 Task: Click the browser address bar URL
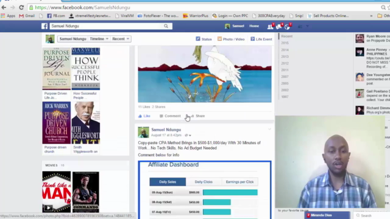click(83, 7)
